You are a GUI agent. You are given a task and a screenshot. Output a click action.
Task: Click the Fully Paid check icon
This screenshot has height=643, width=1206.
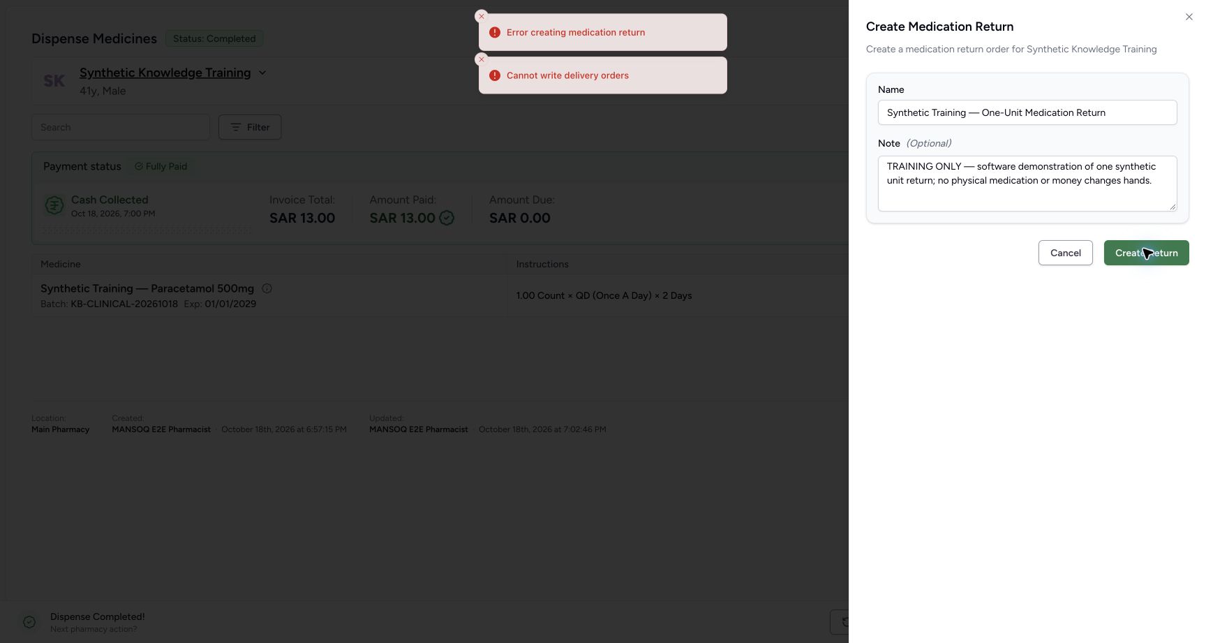click(139, 166)
